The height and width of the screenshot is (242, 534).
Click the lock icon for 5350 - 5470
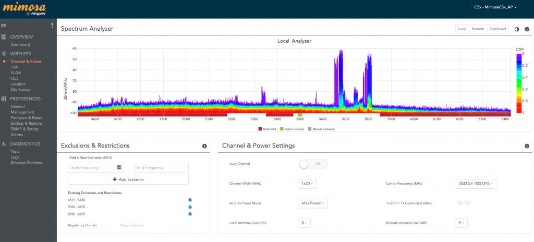point(190,207)
